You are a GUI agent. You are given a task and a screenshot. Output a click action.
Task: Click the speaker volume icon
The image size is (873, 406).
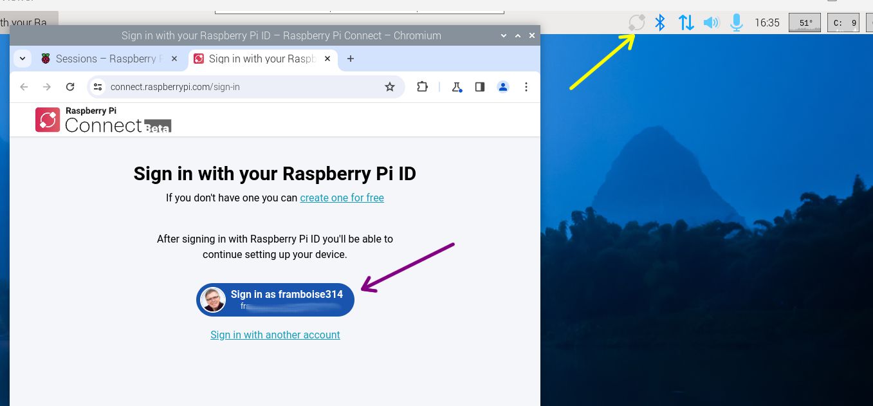[x=711, y=23]
